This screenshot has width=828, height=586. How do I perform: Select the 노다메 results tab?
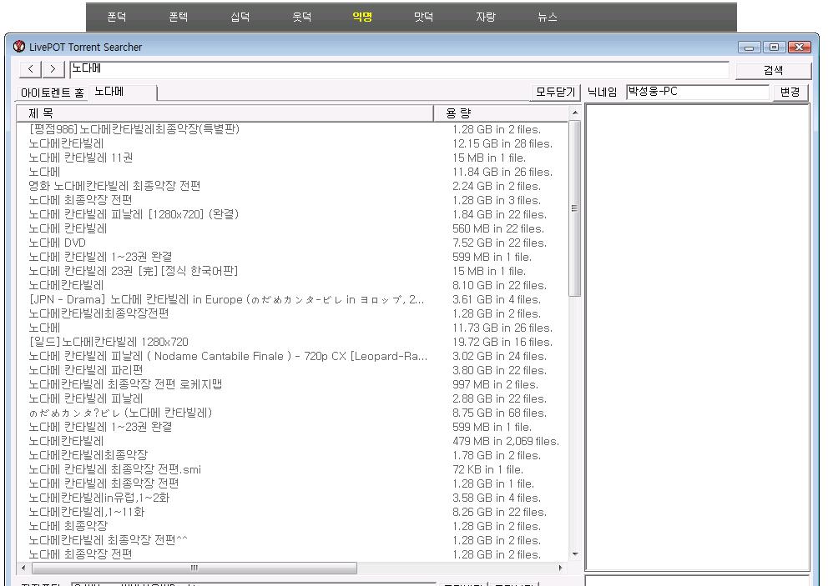123,92
